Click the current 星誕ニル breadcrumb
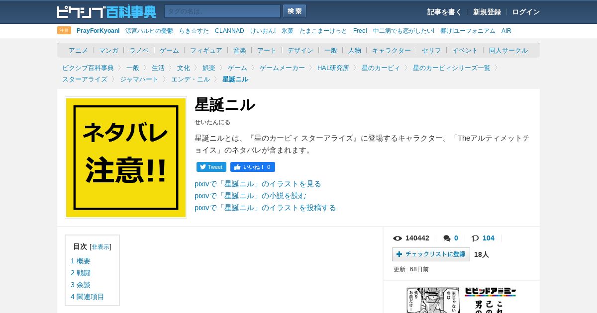 click(x=235, y=79)
